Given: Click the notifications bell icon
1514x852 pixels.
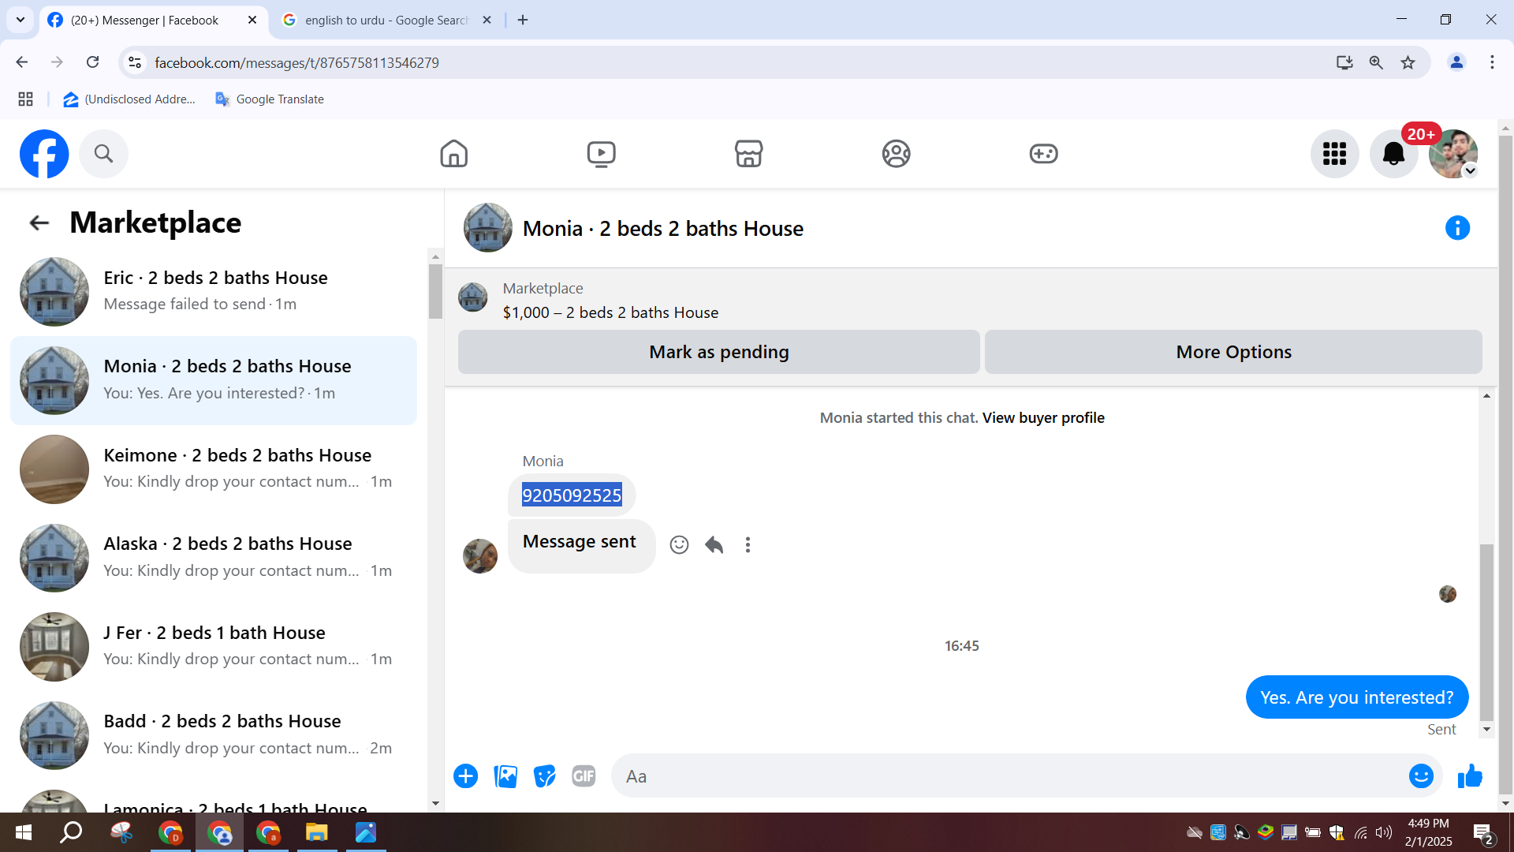Looking at the screenshot, I should tap(1393, 154).
